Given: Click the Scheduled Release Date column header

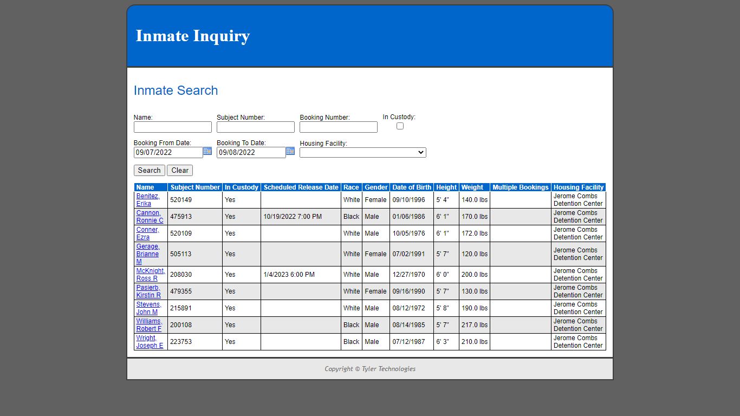Looking at the screenshot, I should 301,187.
